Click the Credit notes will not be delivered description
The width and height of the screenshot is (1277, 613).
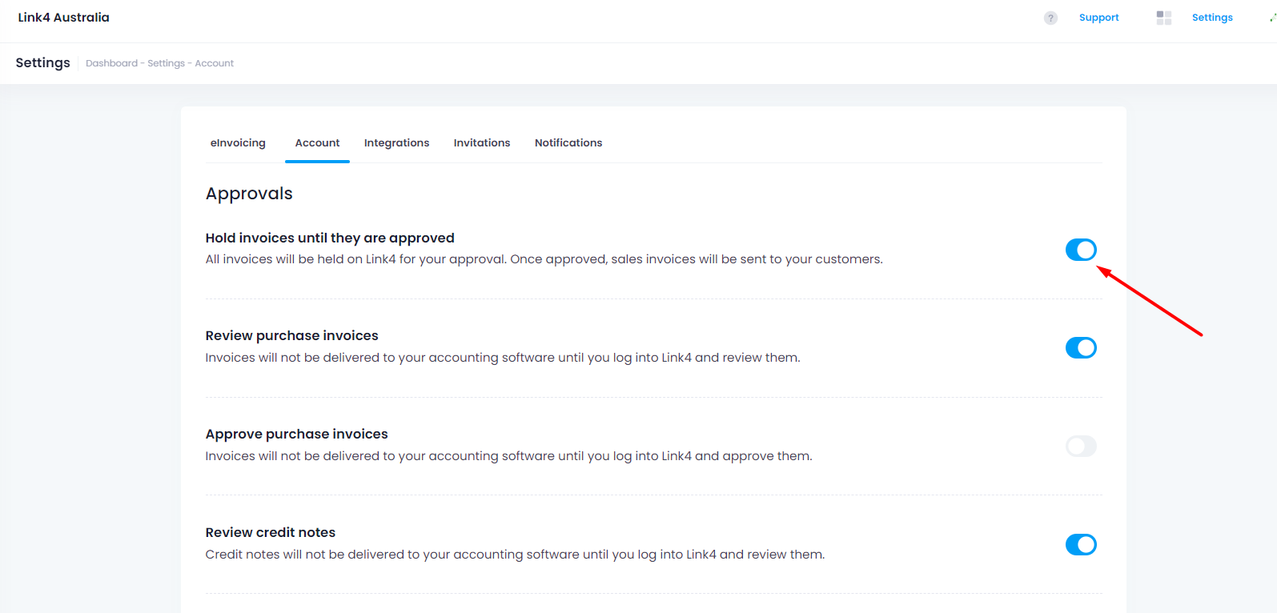click(515, 555)
